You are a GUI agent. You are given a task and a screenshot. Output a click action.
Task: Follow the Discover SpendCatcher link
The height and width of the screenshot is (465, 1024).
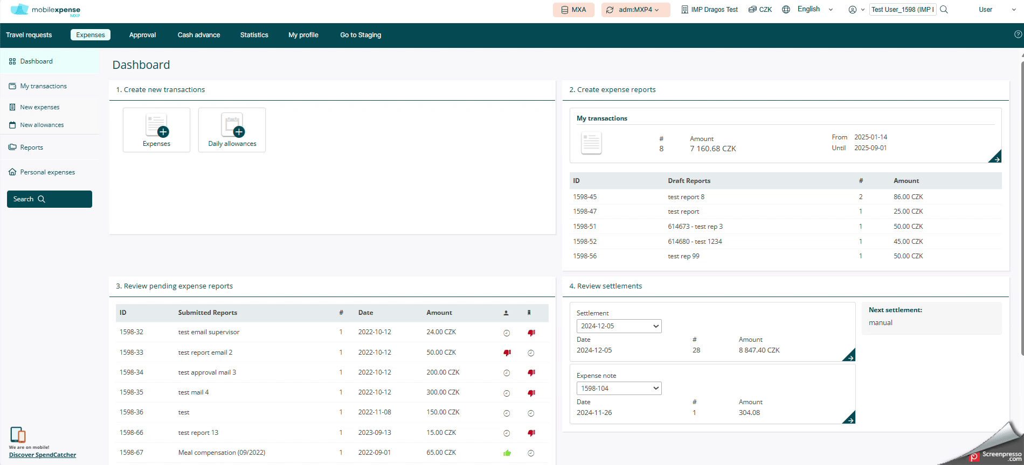43,455
